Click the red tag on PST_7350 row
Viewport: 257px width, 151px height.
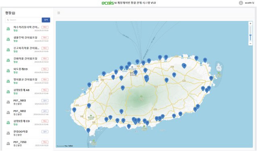(45, 142)
